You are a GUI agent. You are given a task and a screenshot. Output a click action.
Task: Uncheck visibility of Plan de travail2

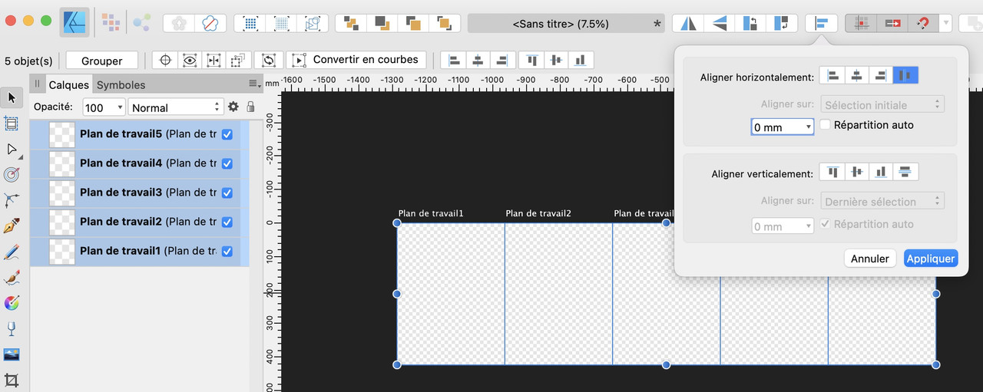click(227, 222)
